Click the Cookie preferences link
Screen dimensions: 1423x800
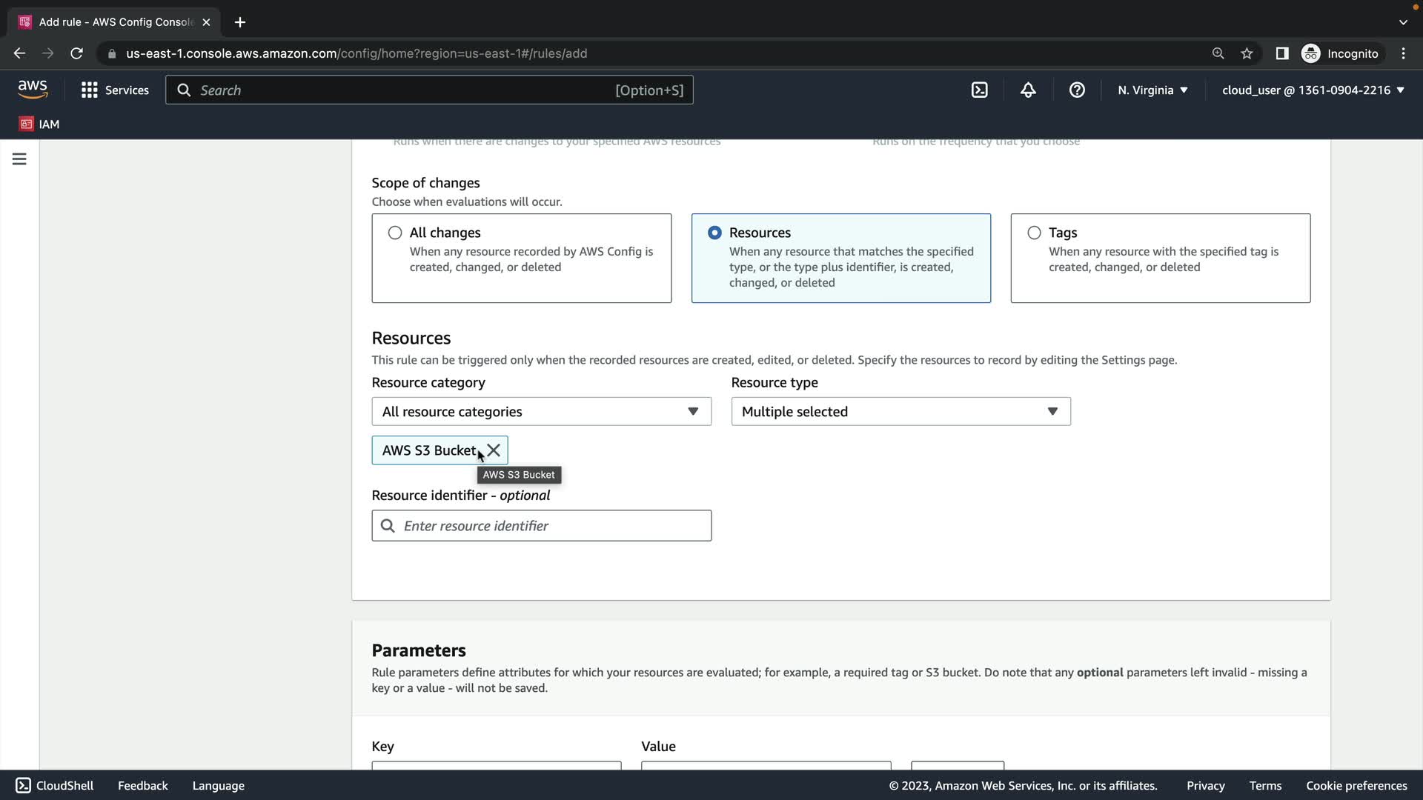(1356, 785)
